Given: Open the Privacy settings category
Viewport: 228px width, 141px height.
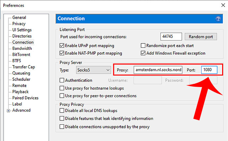Looking at the screenshot, I should point(19,24).
